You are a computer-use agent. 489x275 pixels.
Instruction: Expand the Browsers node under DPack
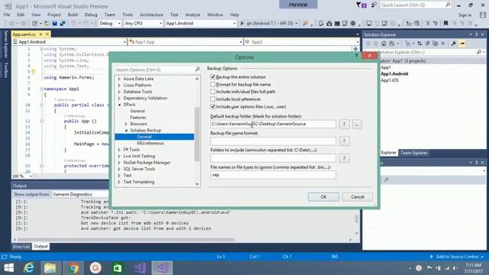(x=126, y=124)
